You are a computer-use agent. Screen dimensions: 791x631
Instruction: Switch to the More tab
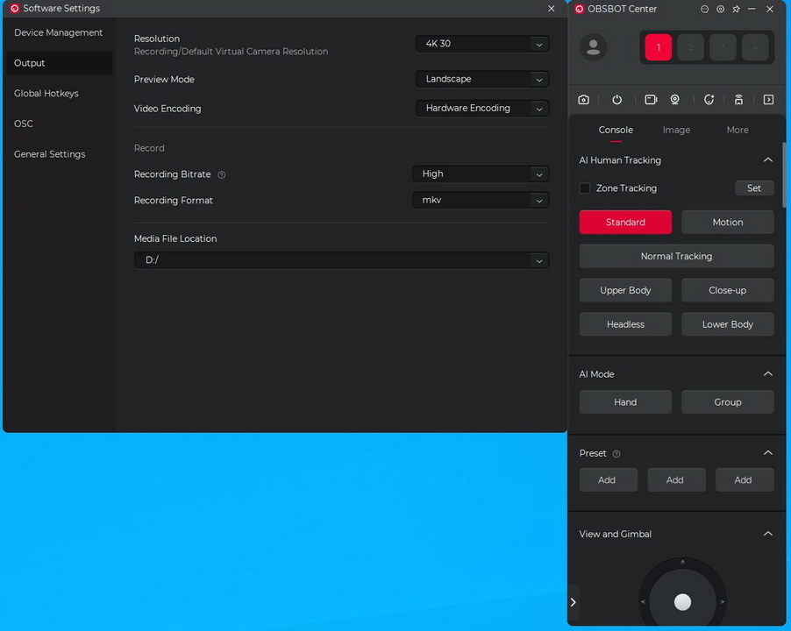(738, 130)
